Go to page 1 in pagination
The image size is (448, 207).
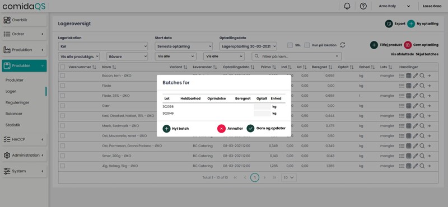[x=255, y=177]
